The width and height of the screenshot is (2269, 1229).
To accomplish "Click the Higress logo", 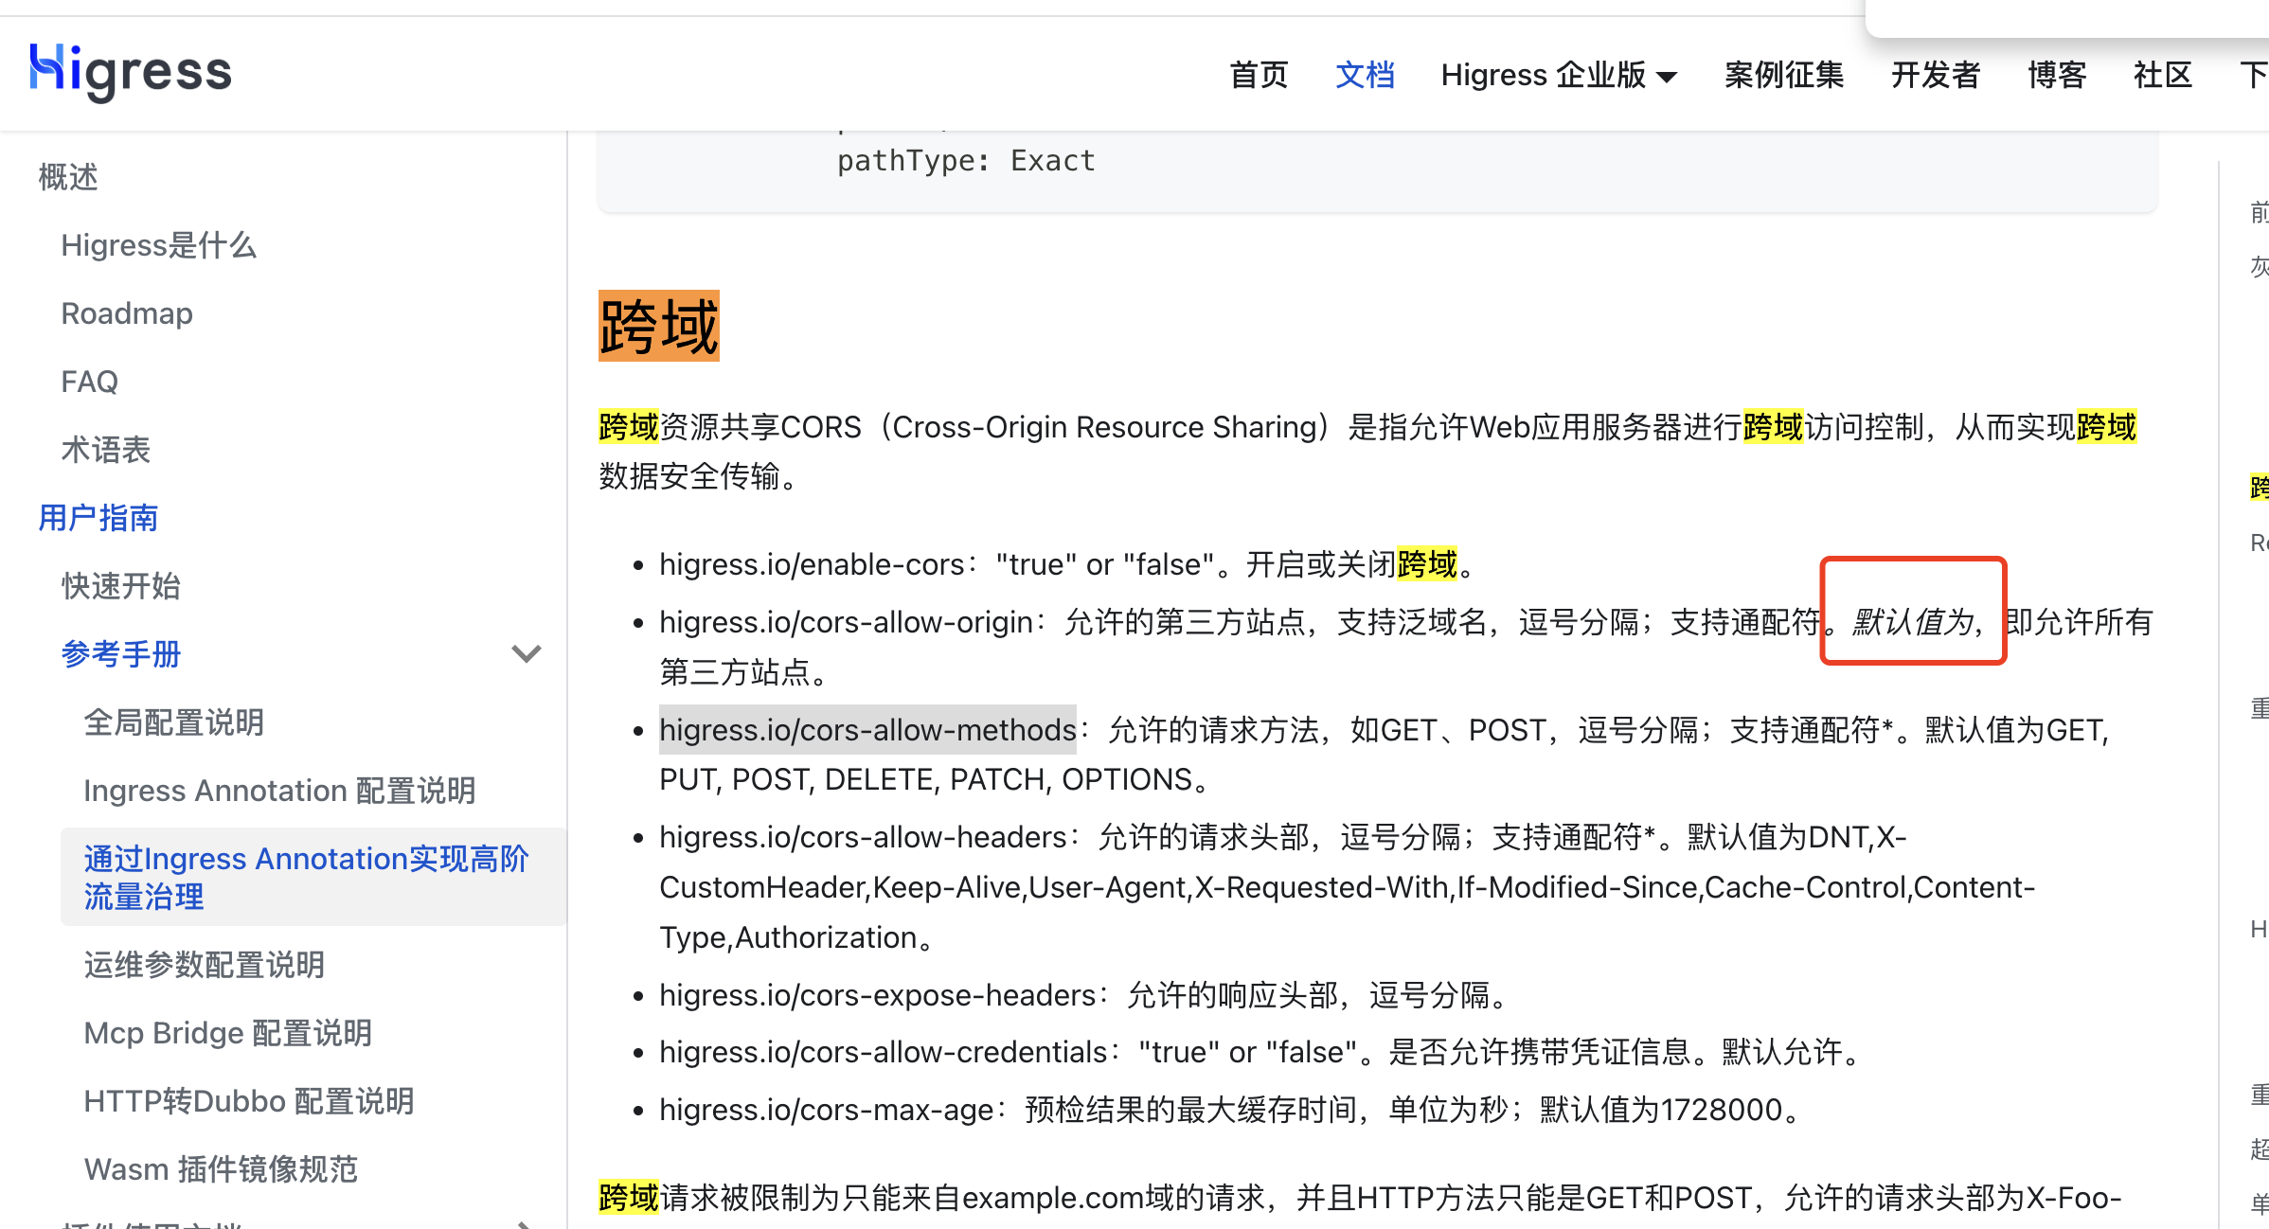I will [131, 73].
